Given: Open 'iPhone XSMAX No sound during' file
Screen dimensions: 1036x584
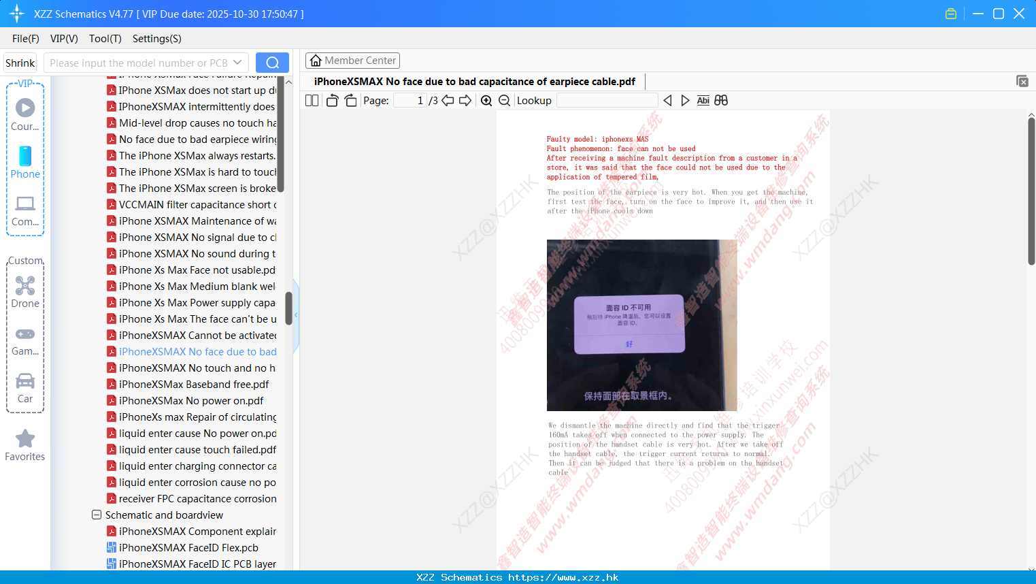Looking at the screenshot, I should point(197,253).
